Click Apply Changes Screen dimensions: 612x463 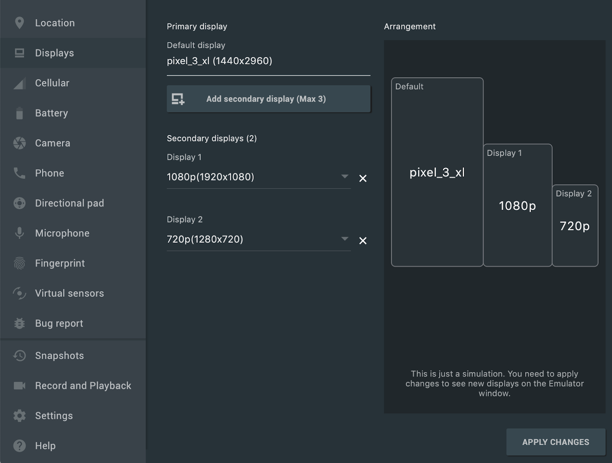tap(555, 442)
